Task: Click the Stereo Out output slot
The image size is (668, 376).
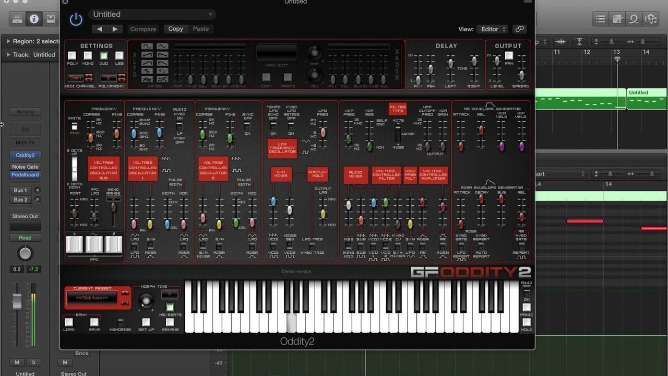Action: click(25, 216)
